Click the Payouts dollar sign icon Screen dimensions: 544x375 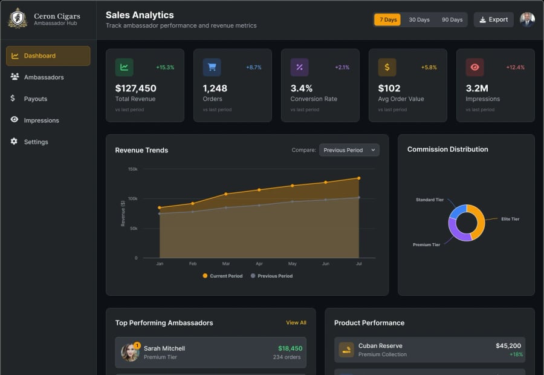(x=13, y=98)
